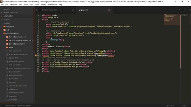Collapse the Bootstrap Dersleri folder

4,34
